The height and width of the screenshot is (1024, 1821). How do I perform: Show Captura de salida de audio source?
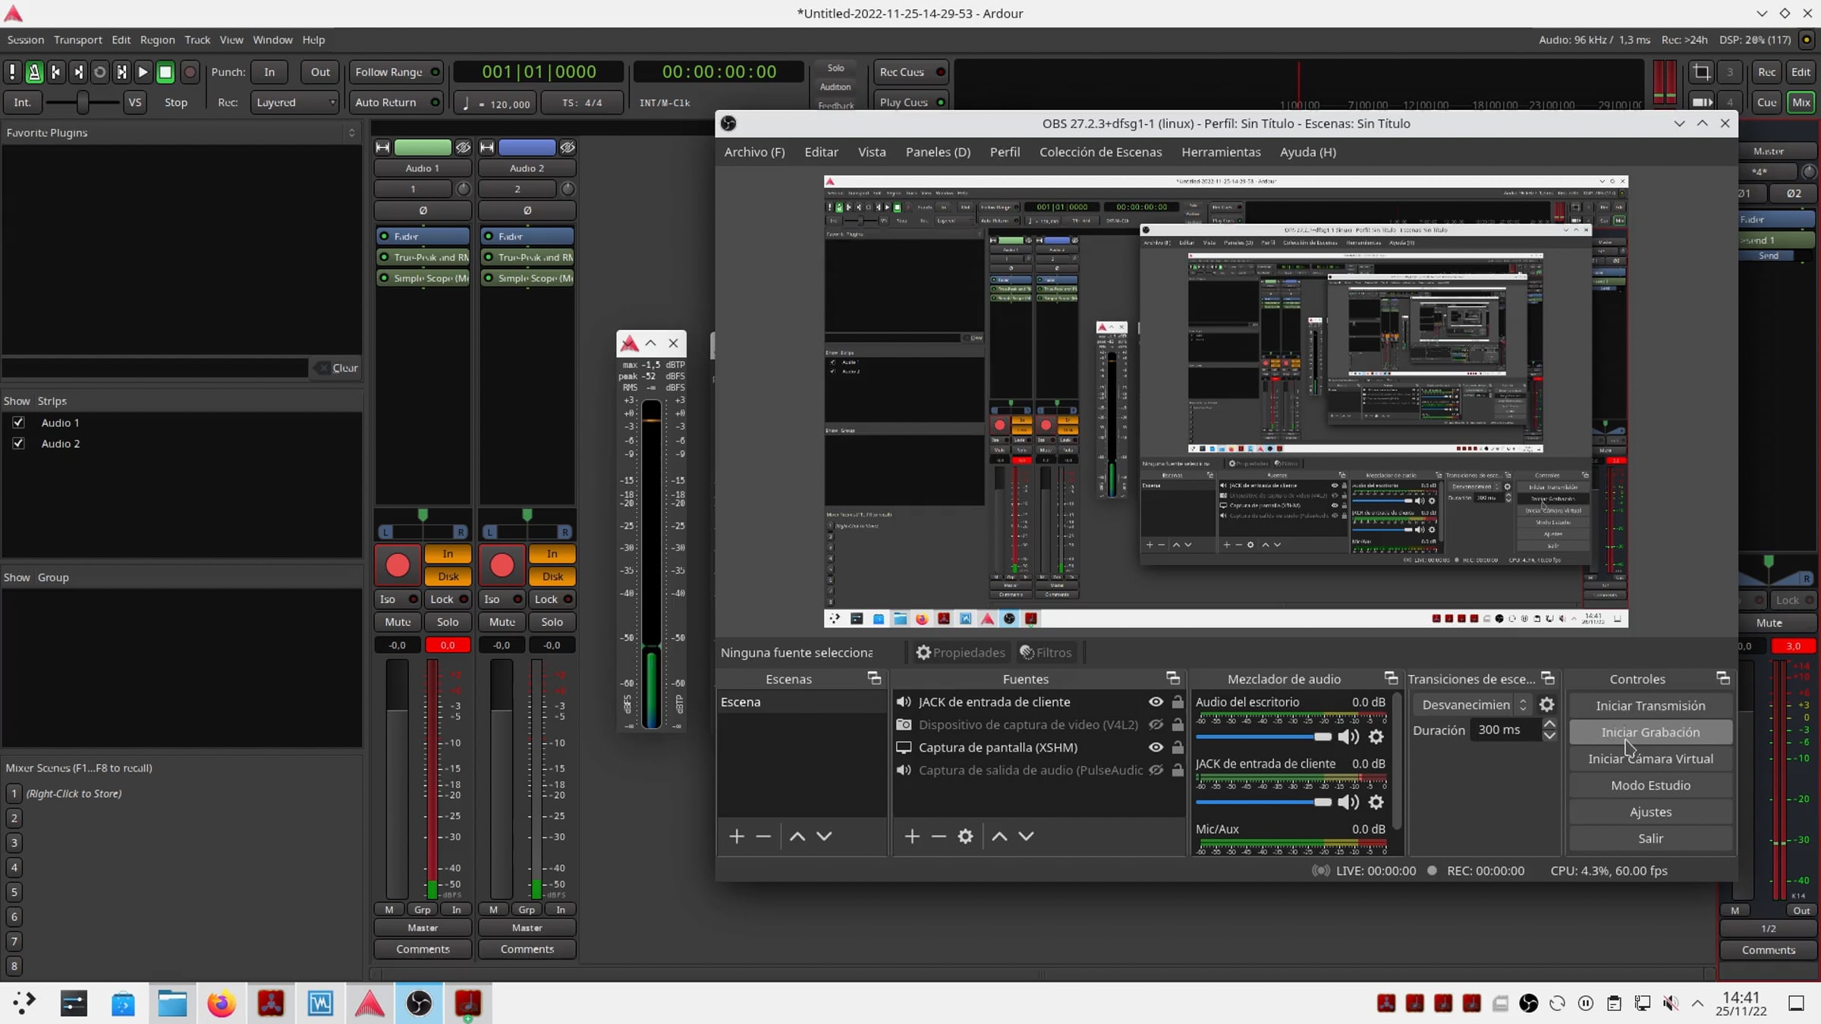(1156, 770)
